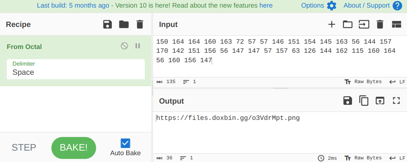Image resolution: width=407 pixels, height=162 pixels.
Task: Copy the raw output to the clipboard
Action: [x=364, y=101]
